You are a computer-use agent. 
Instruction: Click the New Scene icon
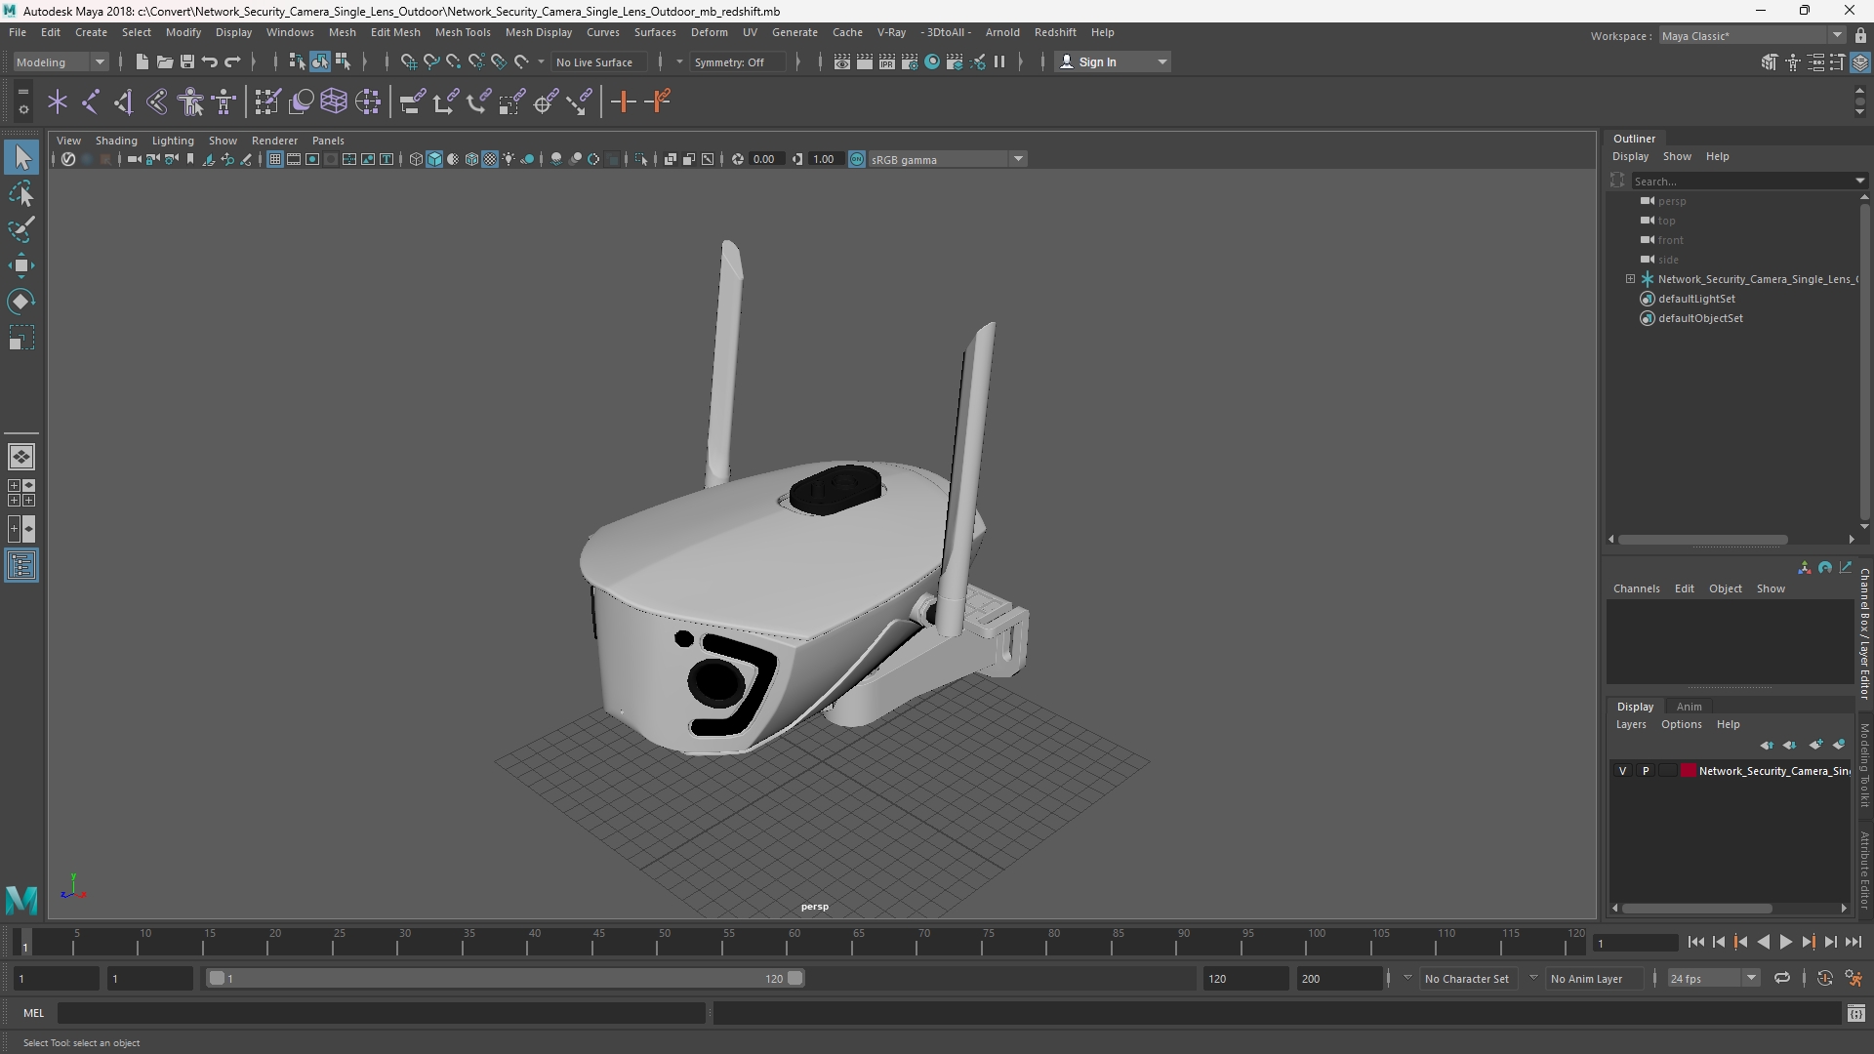(x=142, y=61)
